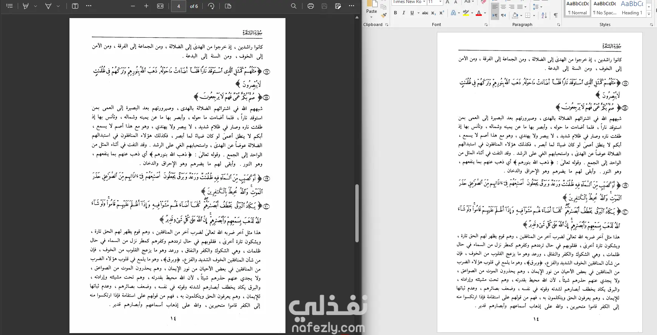Open the font color palette dropdown arrow
Viewport: 657px width, 335px height.
(485, 13)
